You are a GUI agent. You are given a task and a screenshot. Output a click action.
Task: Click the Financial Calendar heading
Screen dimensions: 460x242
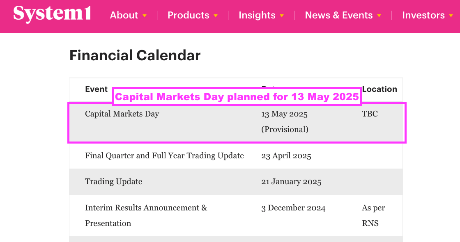(135, 55)
